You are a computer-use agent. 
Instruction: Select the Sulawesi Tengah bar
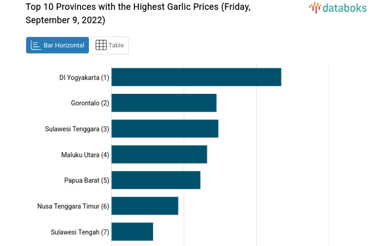coord(132,231)
